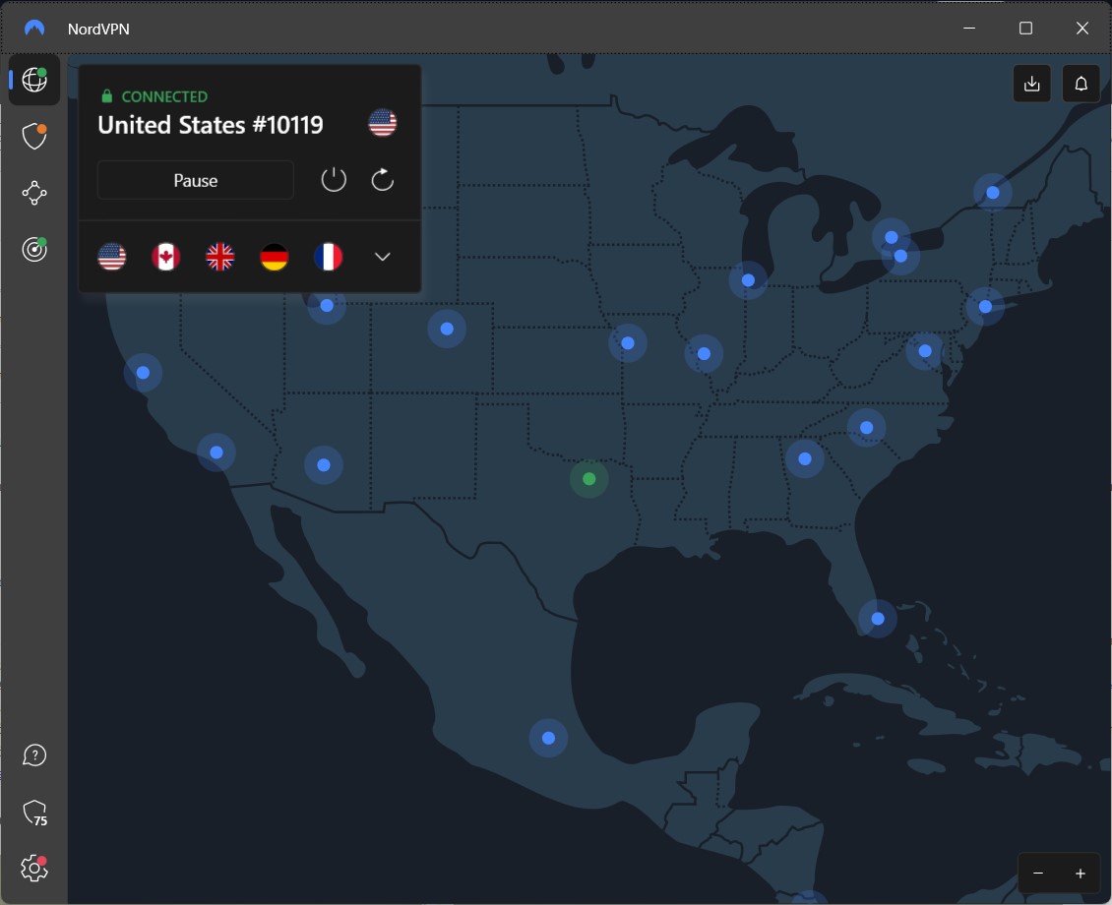Open the VPN globe map view in sidebar
The width and height of the screenshot is (1112, 905).
point(34,80)
